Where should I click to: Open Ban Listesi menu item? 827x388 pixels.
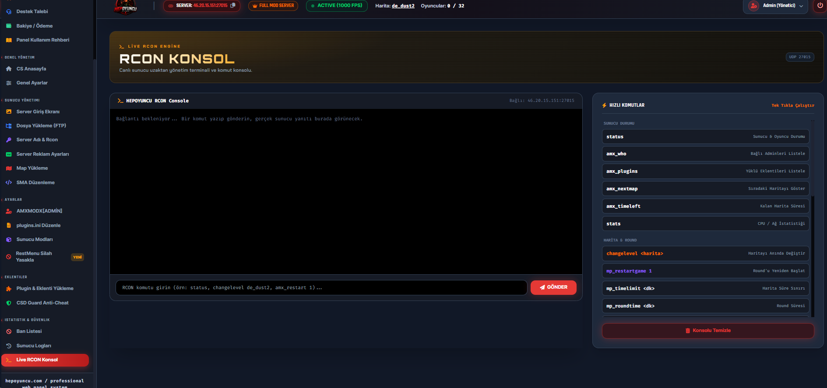tap(45, 332)
